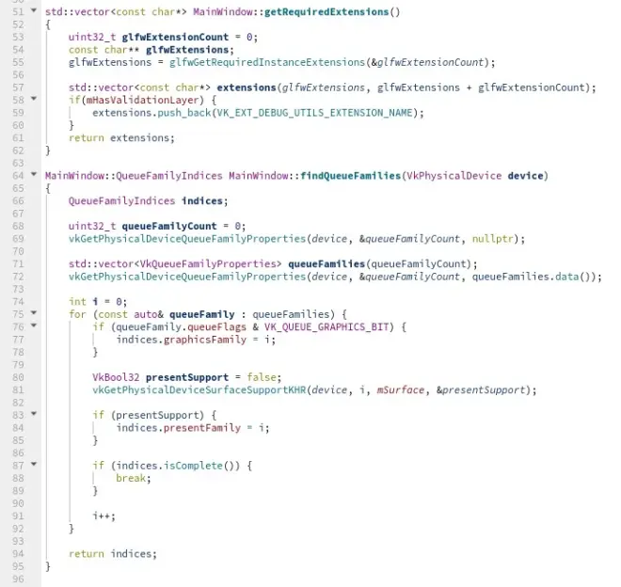The height and width of the screenshot is (587, 621).
Task: Click on indices.presentFamily assignment
Action: [193, 428]
